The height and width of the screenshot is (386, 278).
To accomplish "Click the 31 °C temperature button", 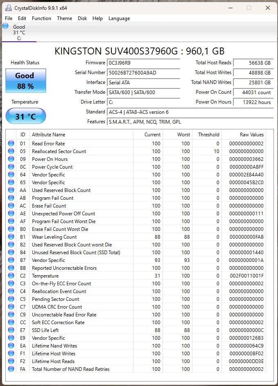I will [x=26, y=116].
